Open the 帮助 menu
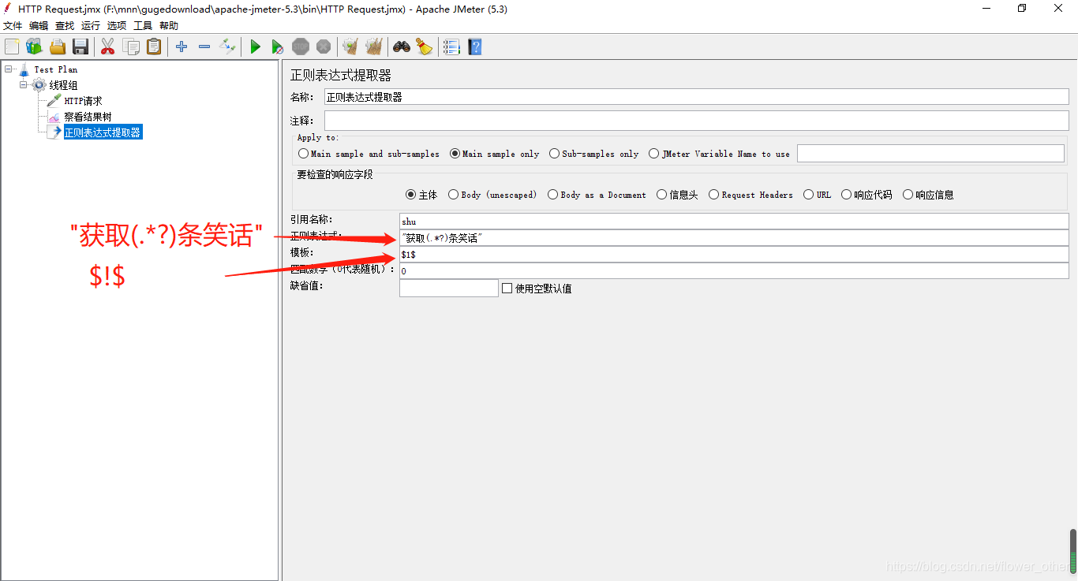The height and width of the screenshot is (581, 1078). (169, 25)
